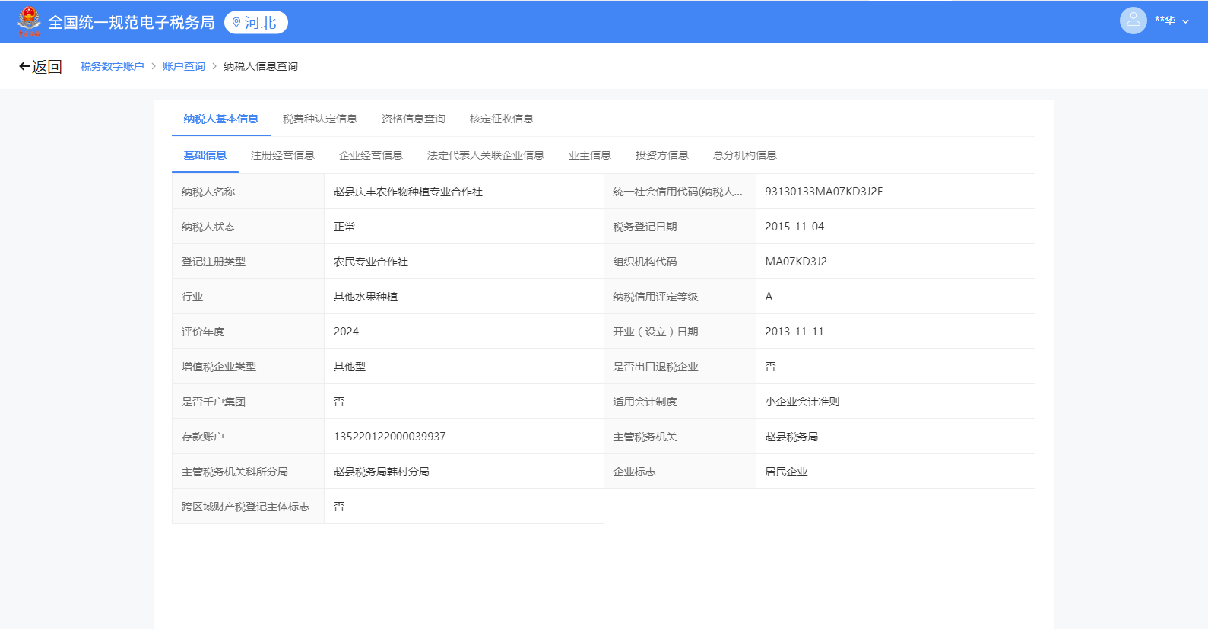
Task: Click the tax bureau emblem logo
Action: pos(29,21)
